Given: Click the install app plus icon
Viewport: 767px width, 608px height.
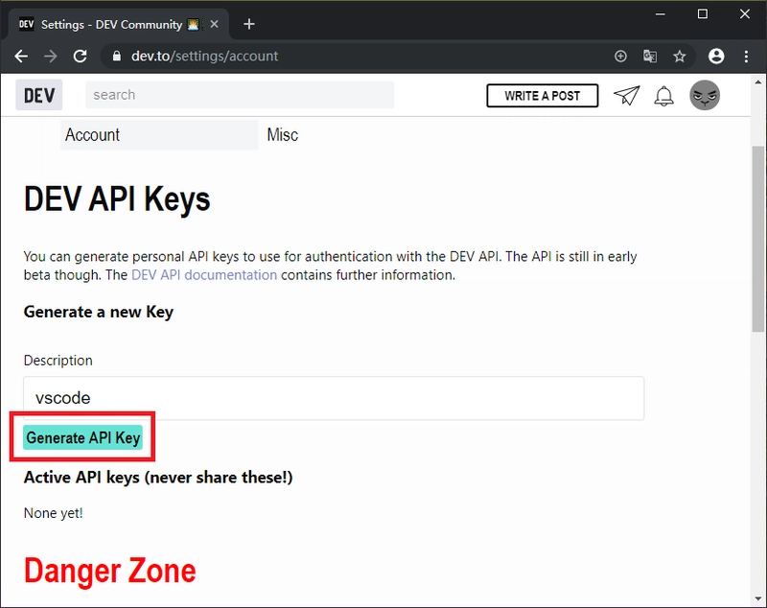Looking at the screenshot, I should [x=620, y=57].
